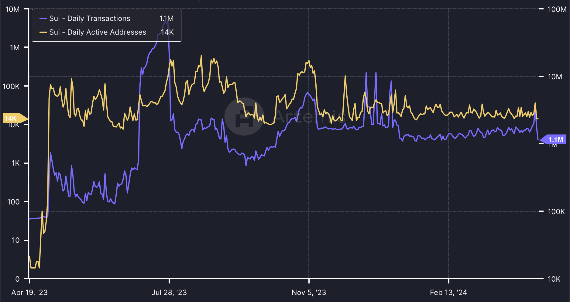
Task: Click the 100M right-axis label
Action: pos(557,9)
